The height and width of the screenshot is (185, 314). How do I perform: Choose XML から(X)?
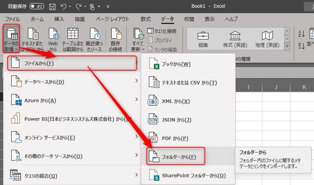[188, 101]
